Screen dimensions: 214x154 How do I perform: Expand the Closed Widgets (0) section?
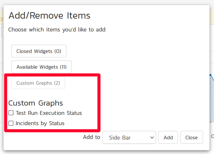(x=39, y=51)
